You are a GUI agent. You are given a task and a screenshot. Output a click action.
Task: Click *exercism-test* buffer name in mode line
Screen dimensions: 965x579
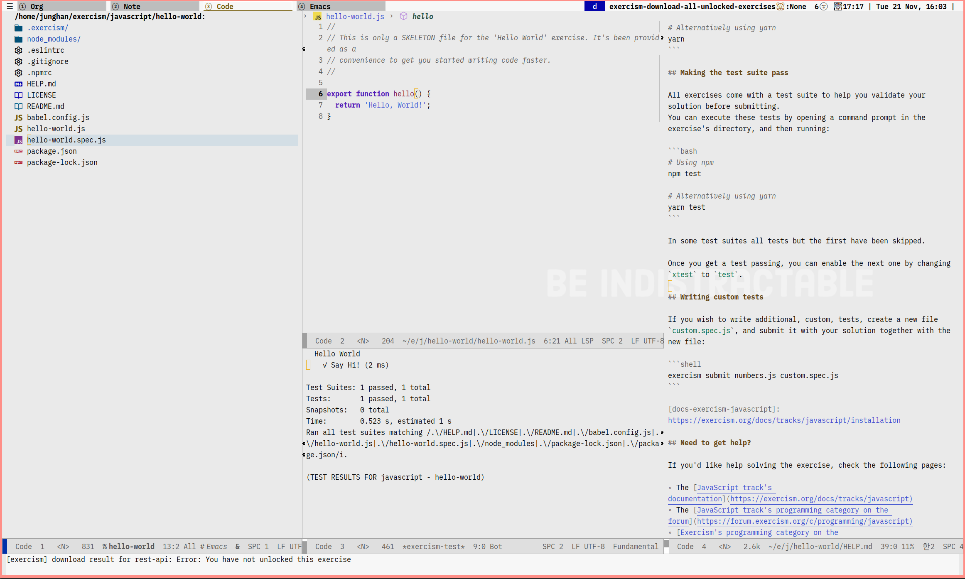(x=434, y=547)
